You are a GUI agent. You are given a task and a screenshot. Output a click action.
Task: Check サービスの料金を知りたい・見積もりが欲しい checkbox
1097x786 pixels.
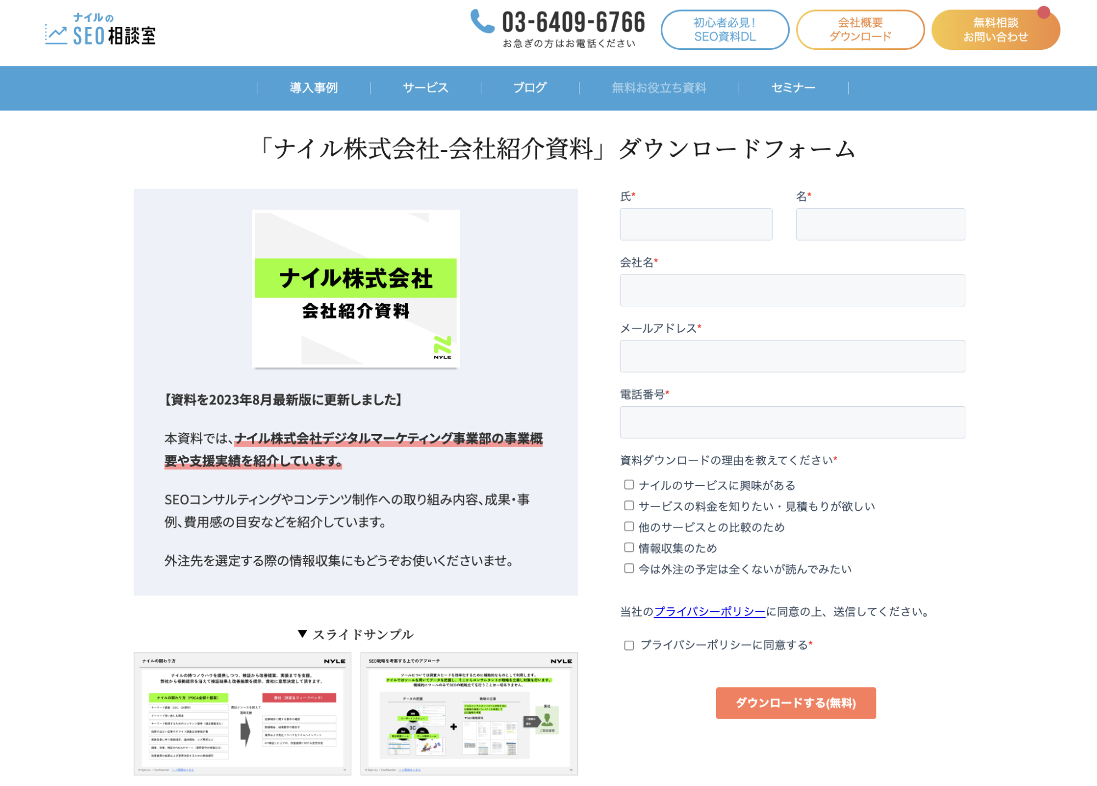pyautogui.click(x=629, y=505)
